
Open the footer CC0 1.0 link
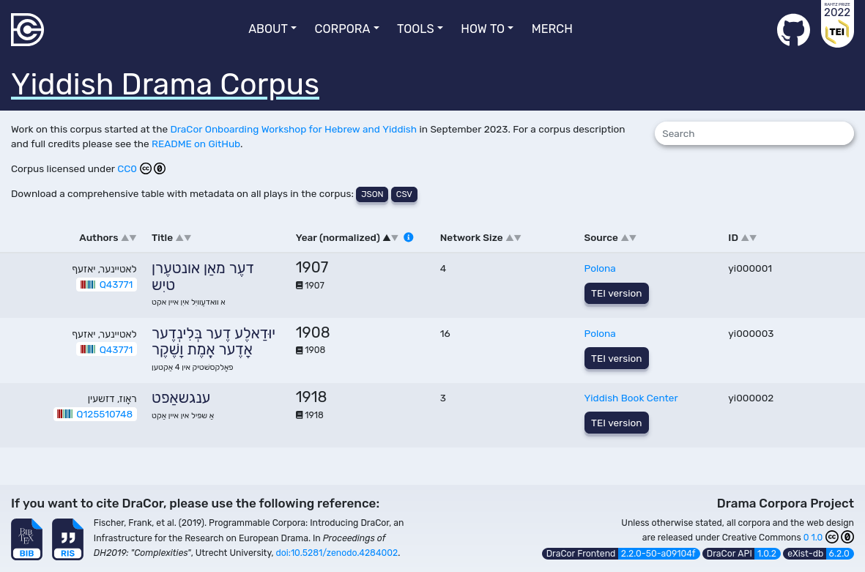pos(812,538)
